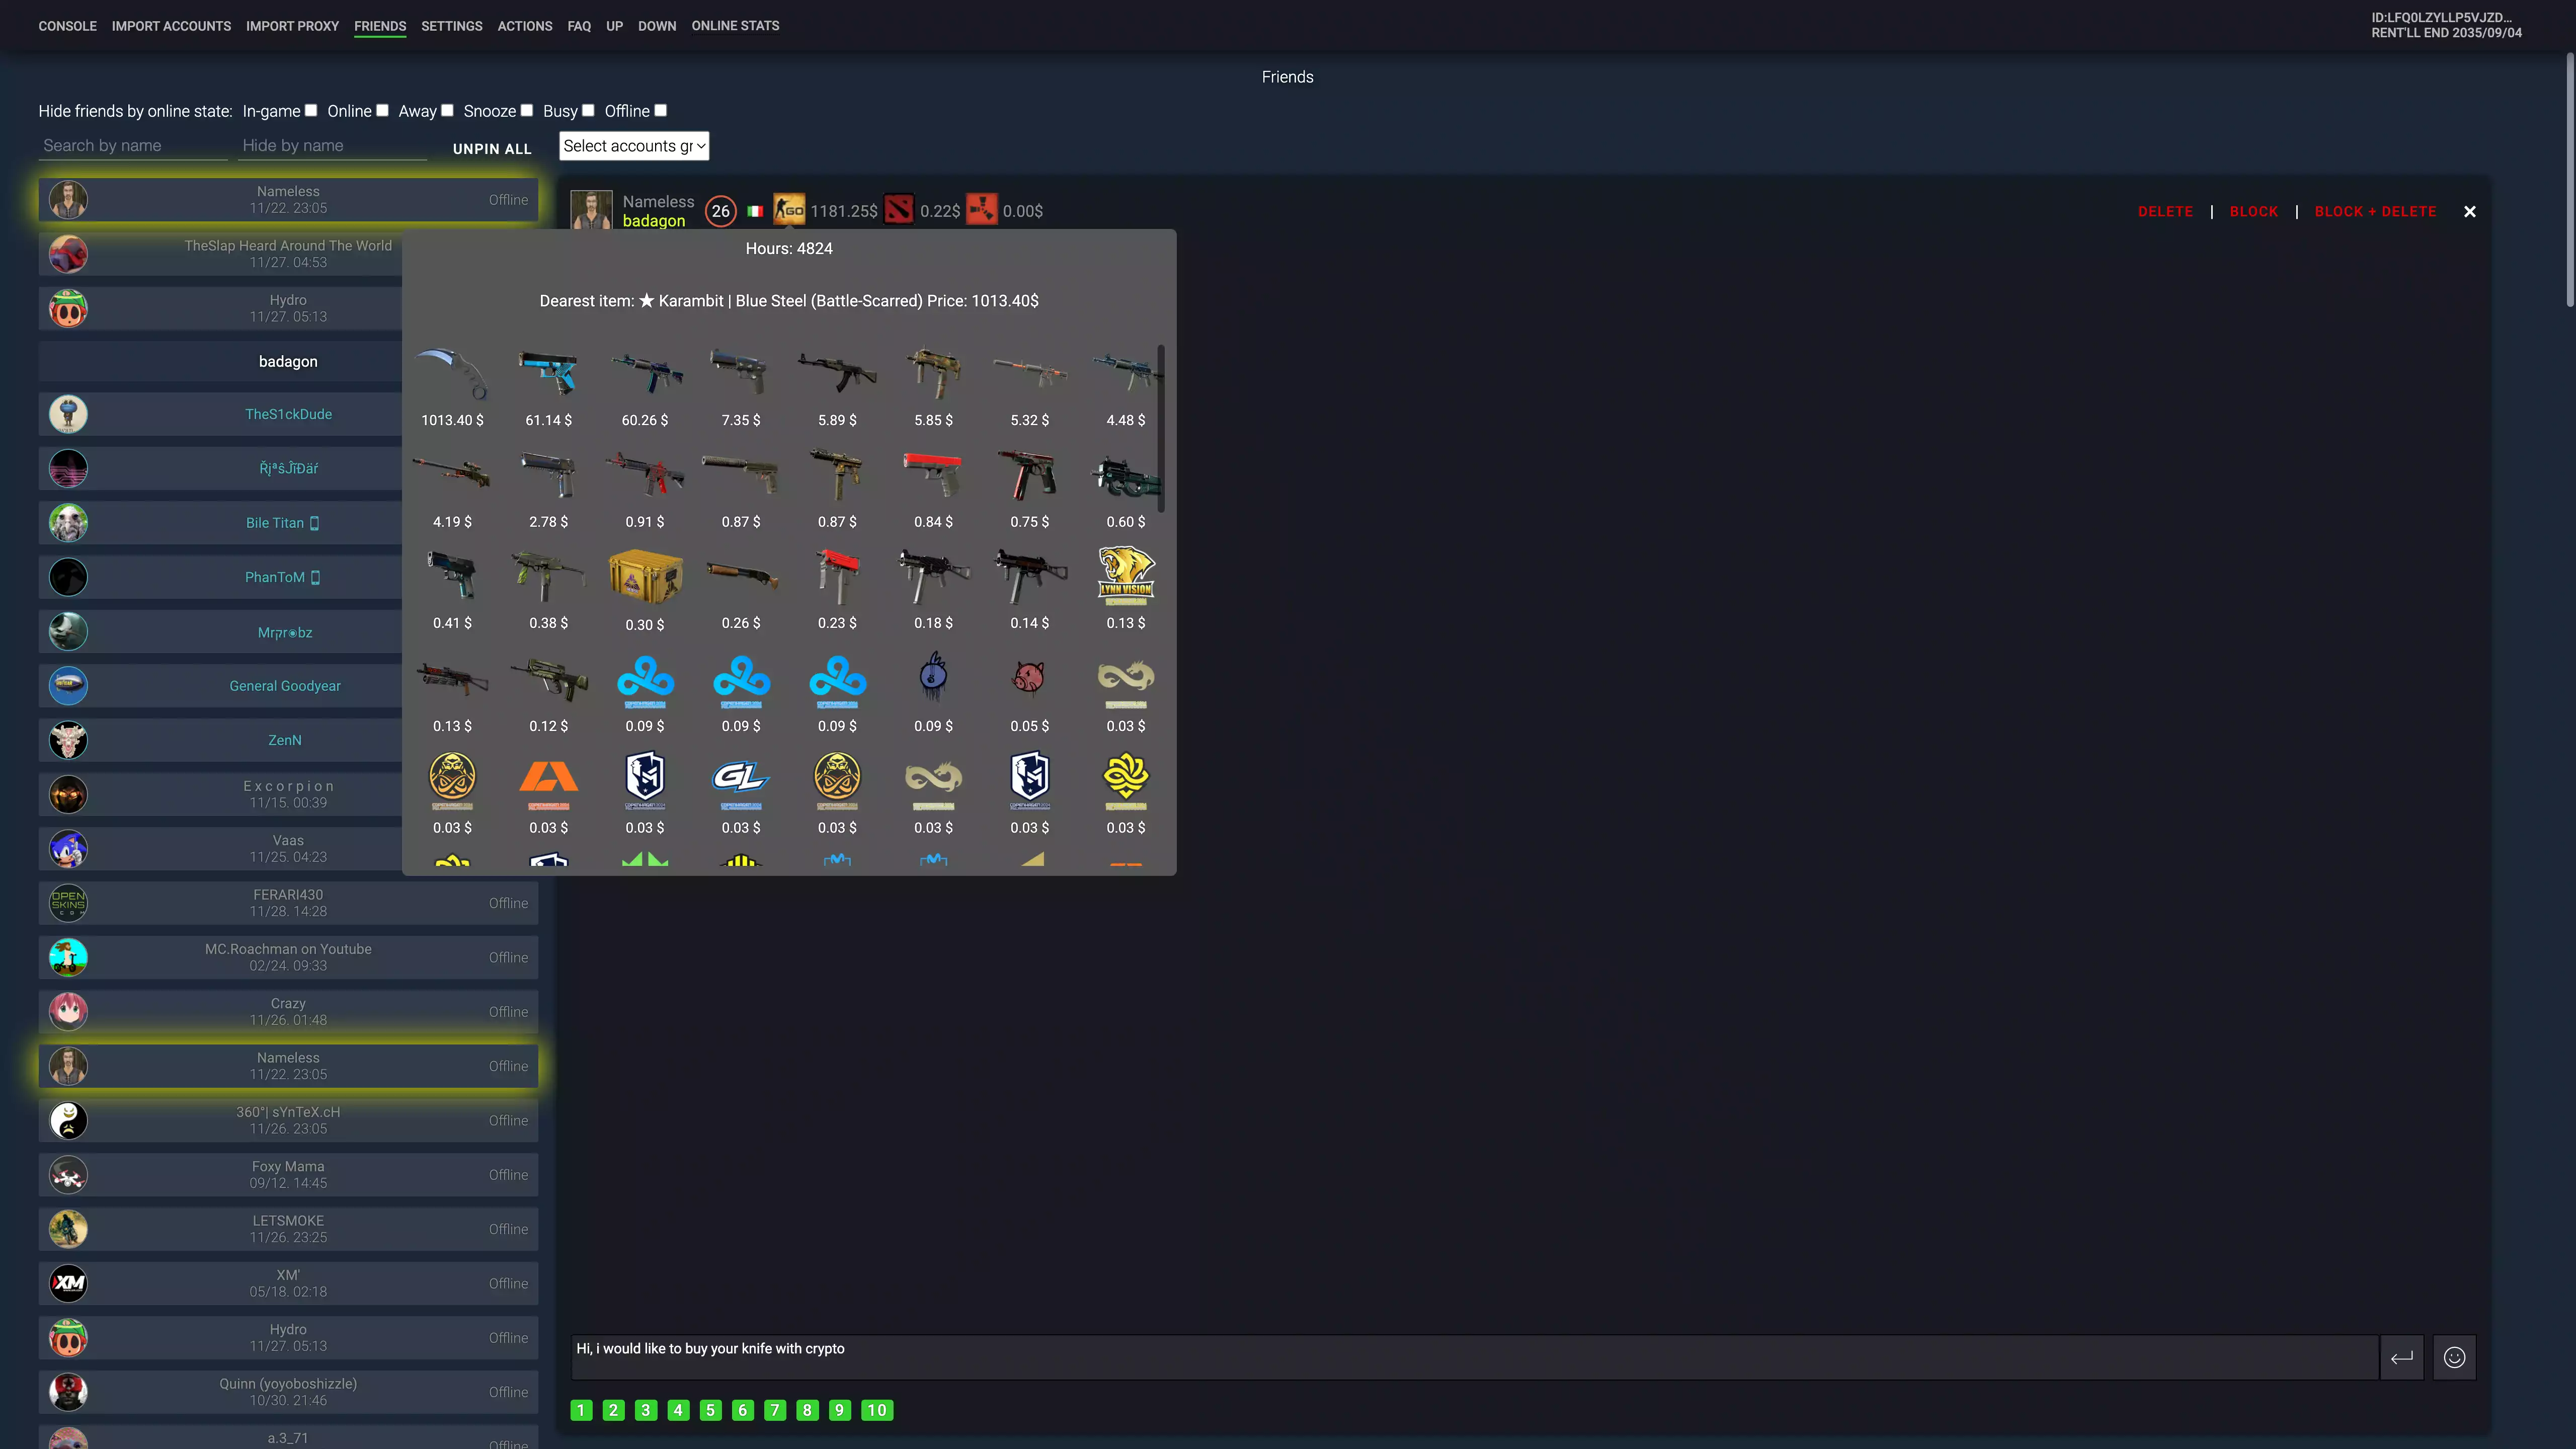Open the ONLINE STATS tab

735,26
